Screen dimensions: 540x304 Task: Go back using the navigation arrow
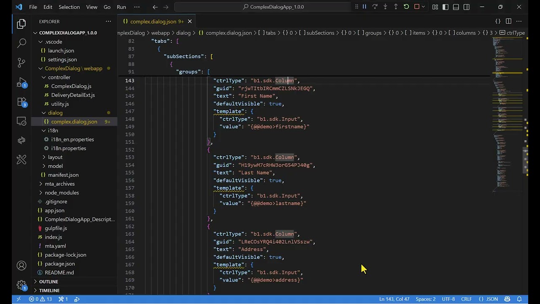155,7
